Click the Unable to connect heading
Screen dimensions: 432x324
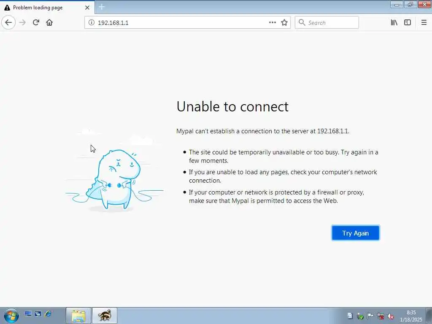(232, 107)
